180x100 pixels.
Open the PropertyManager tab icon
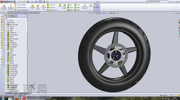click(10, 16)
